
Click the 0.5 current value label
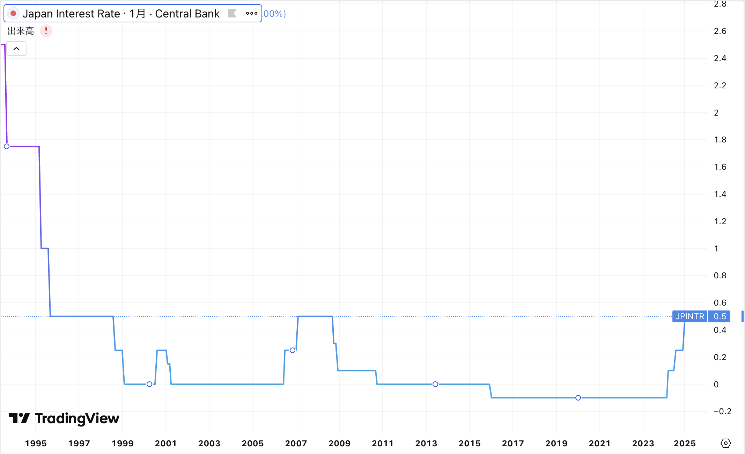pos(720,316)
